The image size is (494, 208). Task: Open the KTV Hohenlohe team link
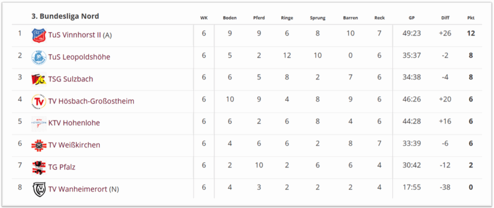pos(74,123)
